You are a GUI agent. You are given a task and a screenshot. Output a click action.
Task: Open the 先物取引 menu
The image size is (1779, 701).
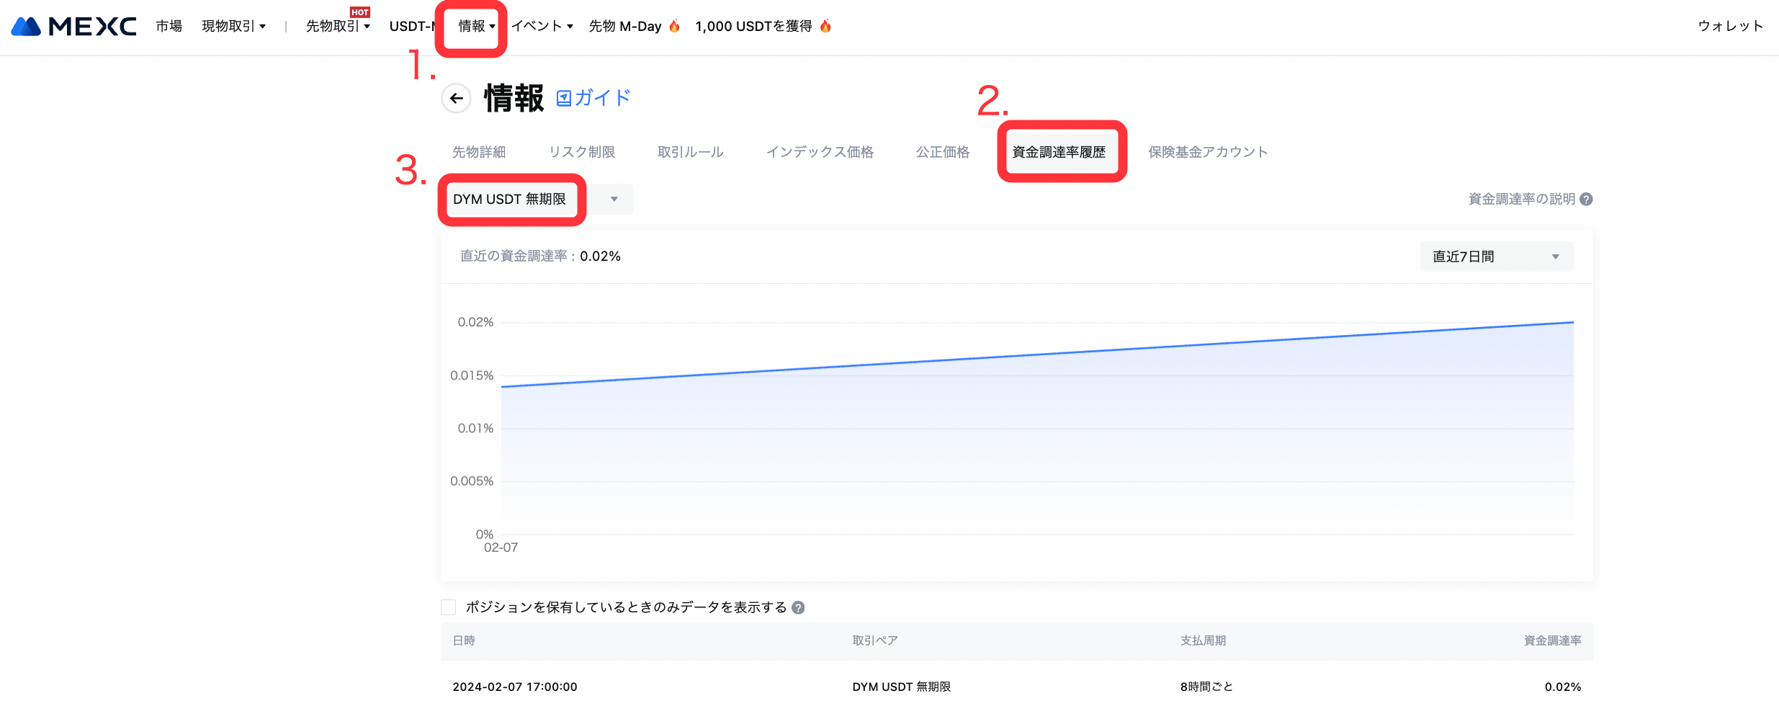click(337, 27)
